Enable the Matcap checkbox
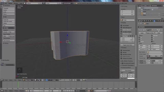 click(121, 52)
